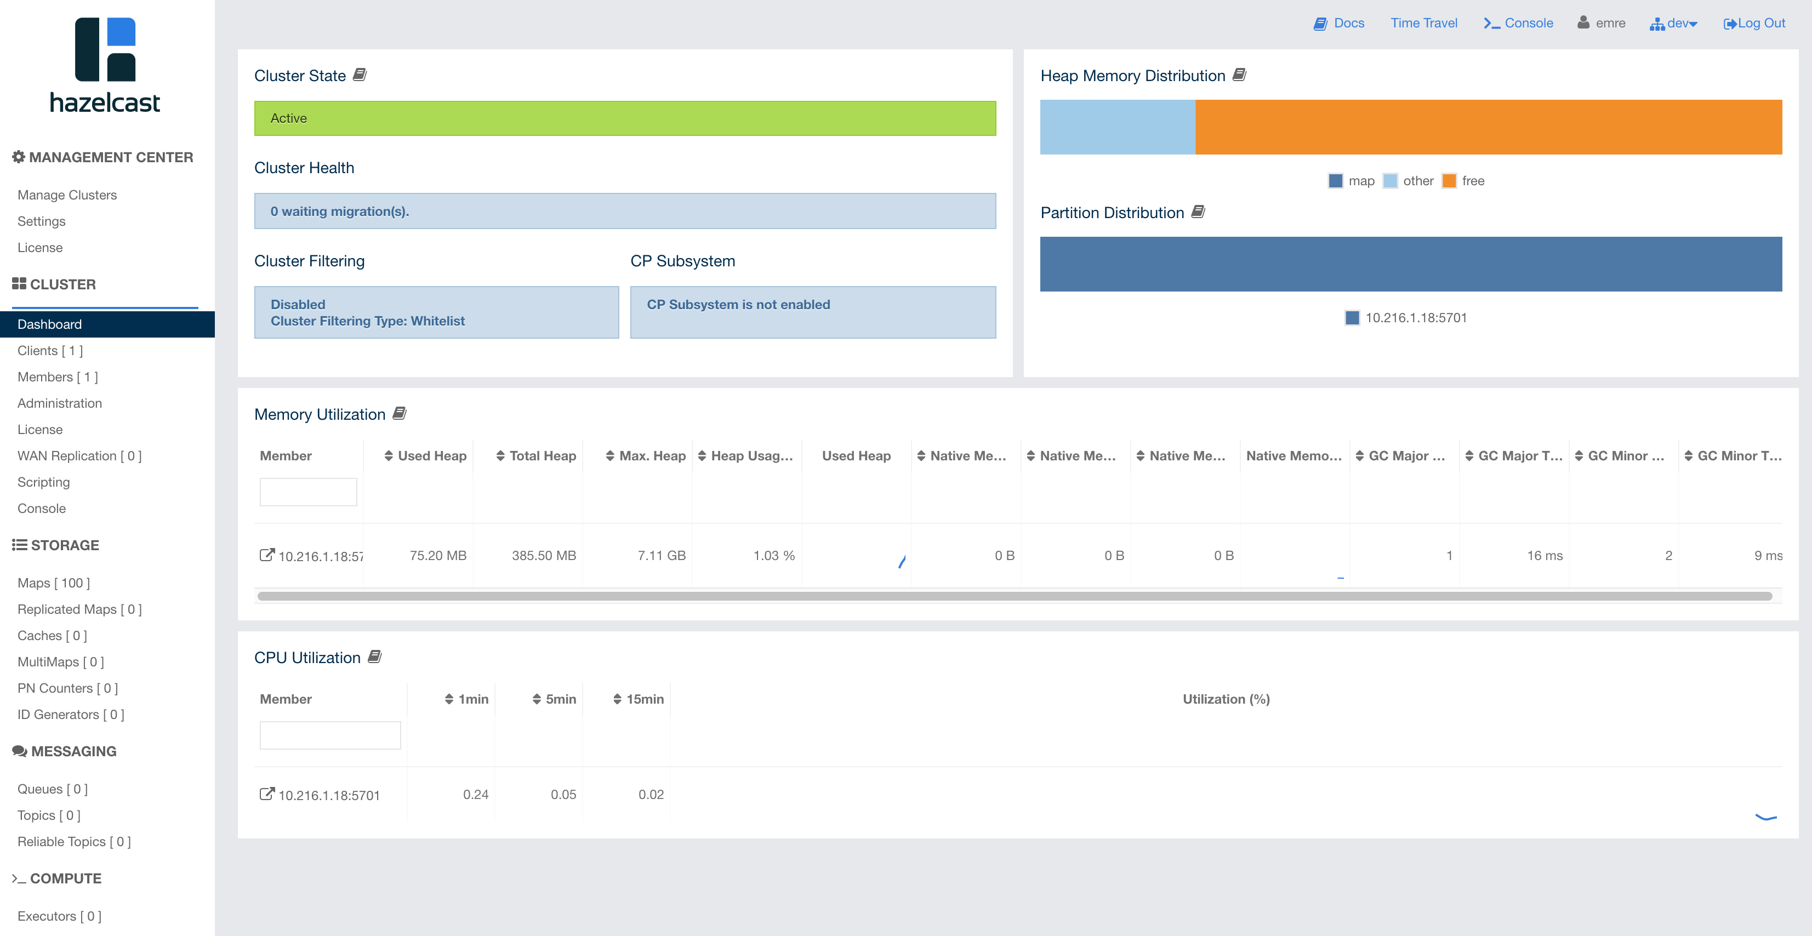Click the blue Partition Distribution bar
The image size is (1812, 936).
pos(1411,264)
